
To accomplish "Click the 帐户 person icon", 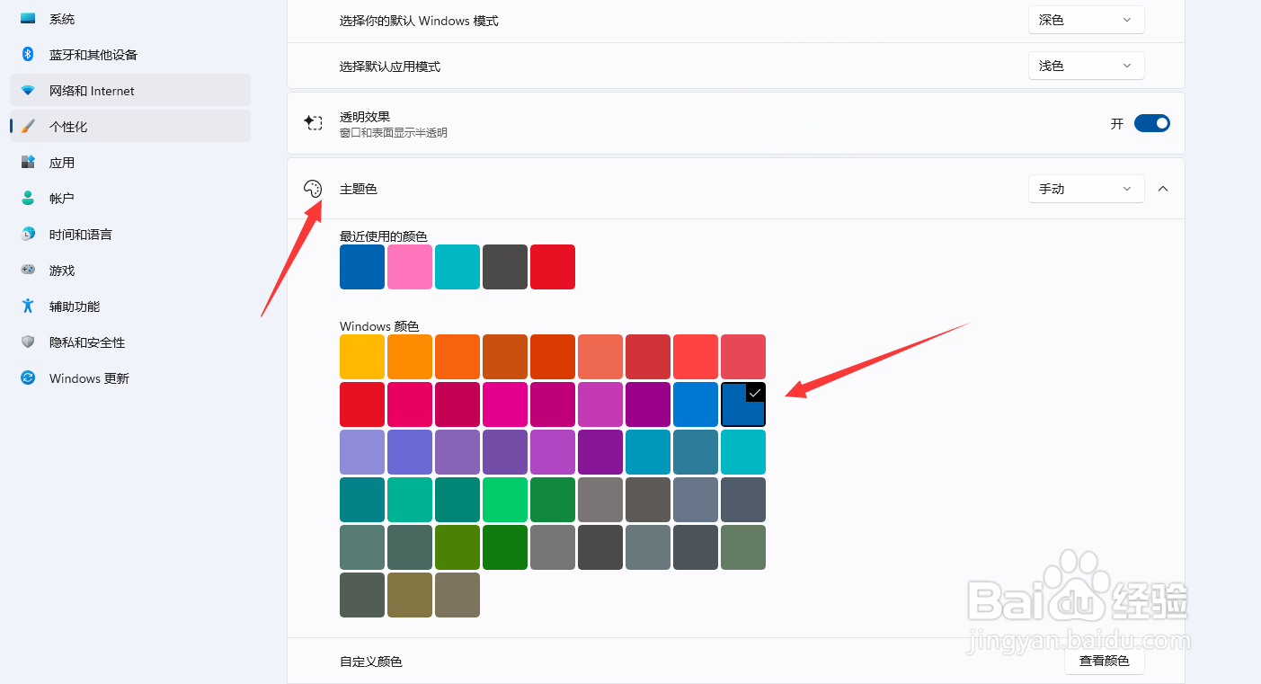I will [x=28, y=199].
